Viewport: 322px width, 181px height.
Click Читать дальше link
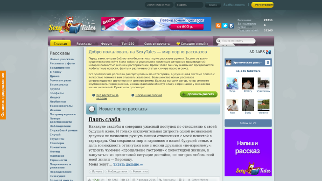click(128, 164)
